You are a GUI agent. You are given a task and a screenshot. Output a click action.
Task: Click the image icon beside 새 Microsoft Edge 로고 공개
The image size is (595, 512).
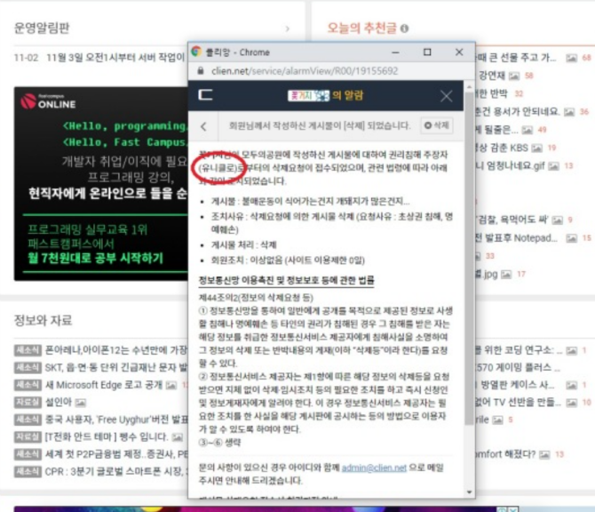(171, 385)
